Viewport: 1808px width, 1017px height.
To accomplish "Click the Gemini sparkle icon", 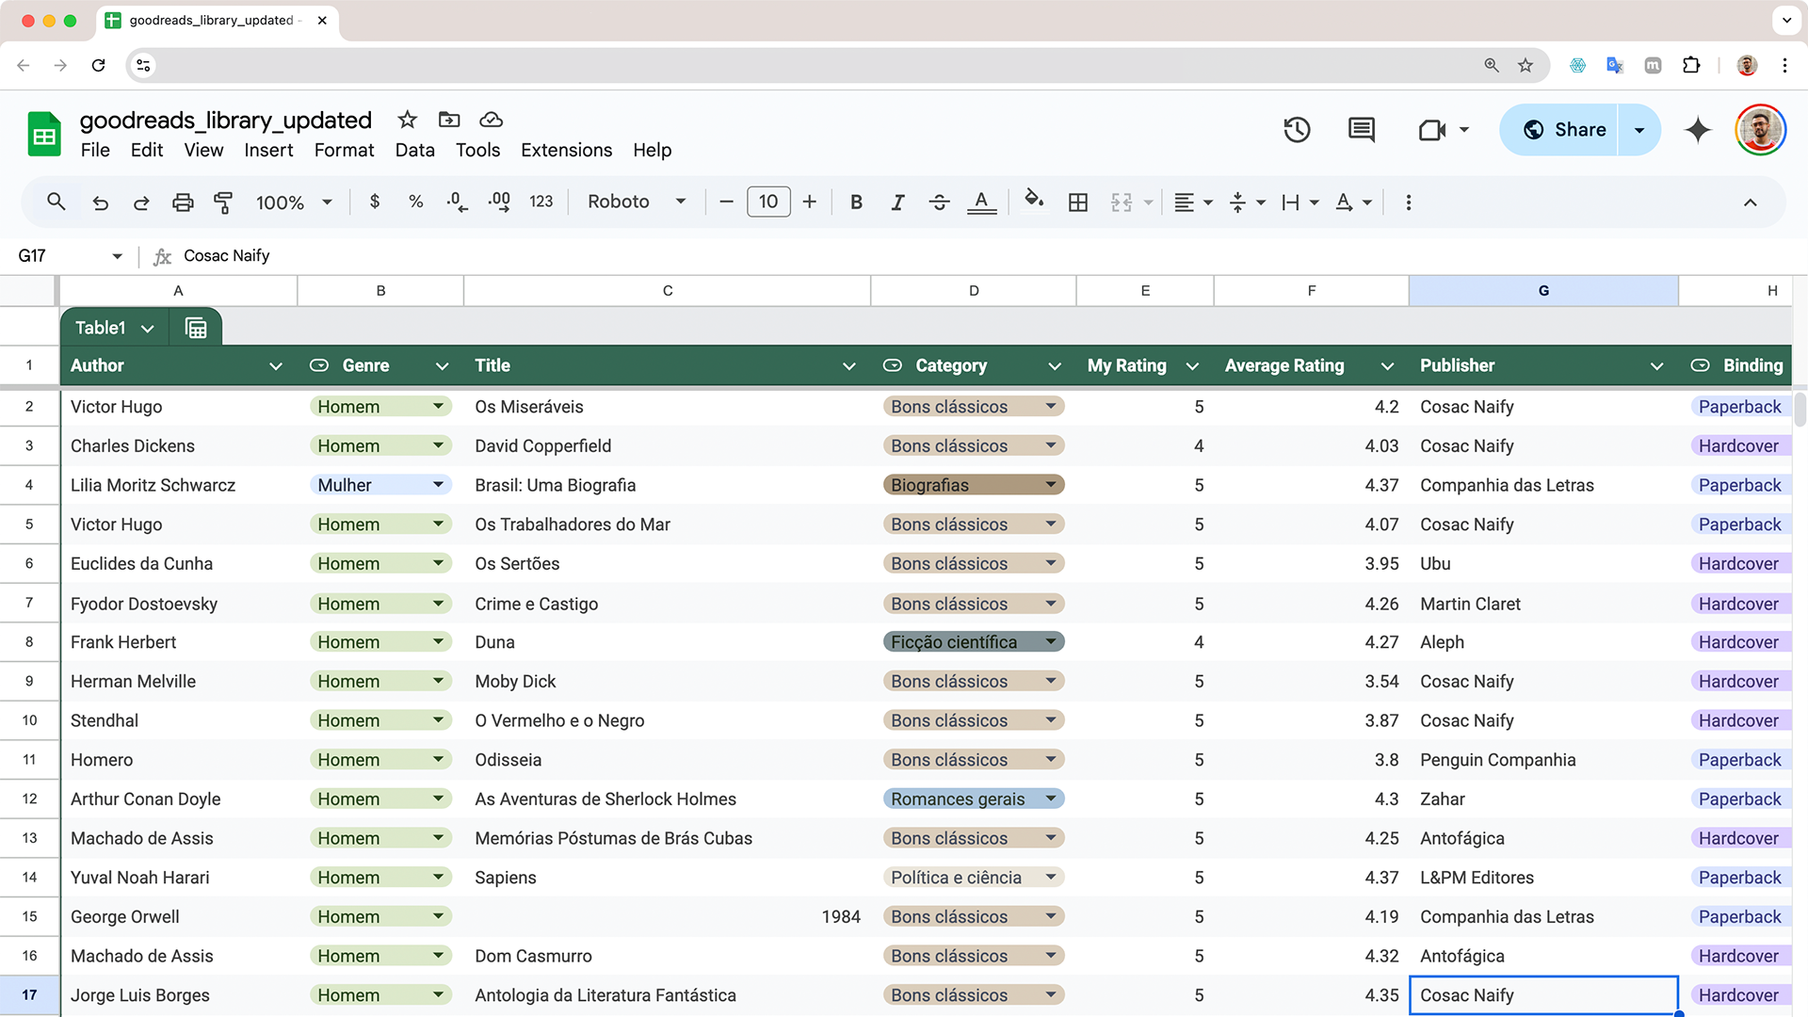I will point(1698,130).
